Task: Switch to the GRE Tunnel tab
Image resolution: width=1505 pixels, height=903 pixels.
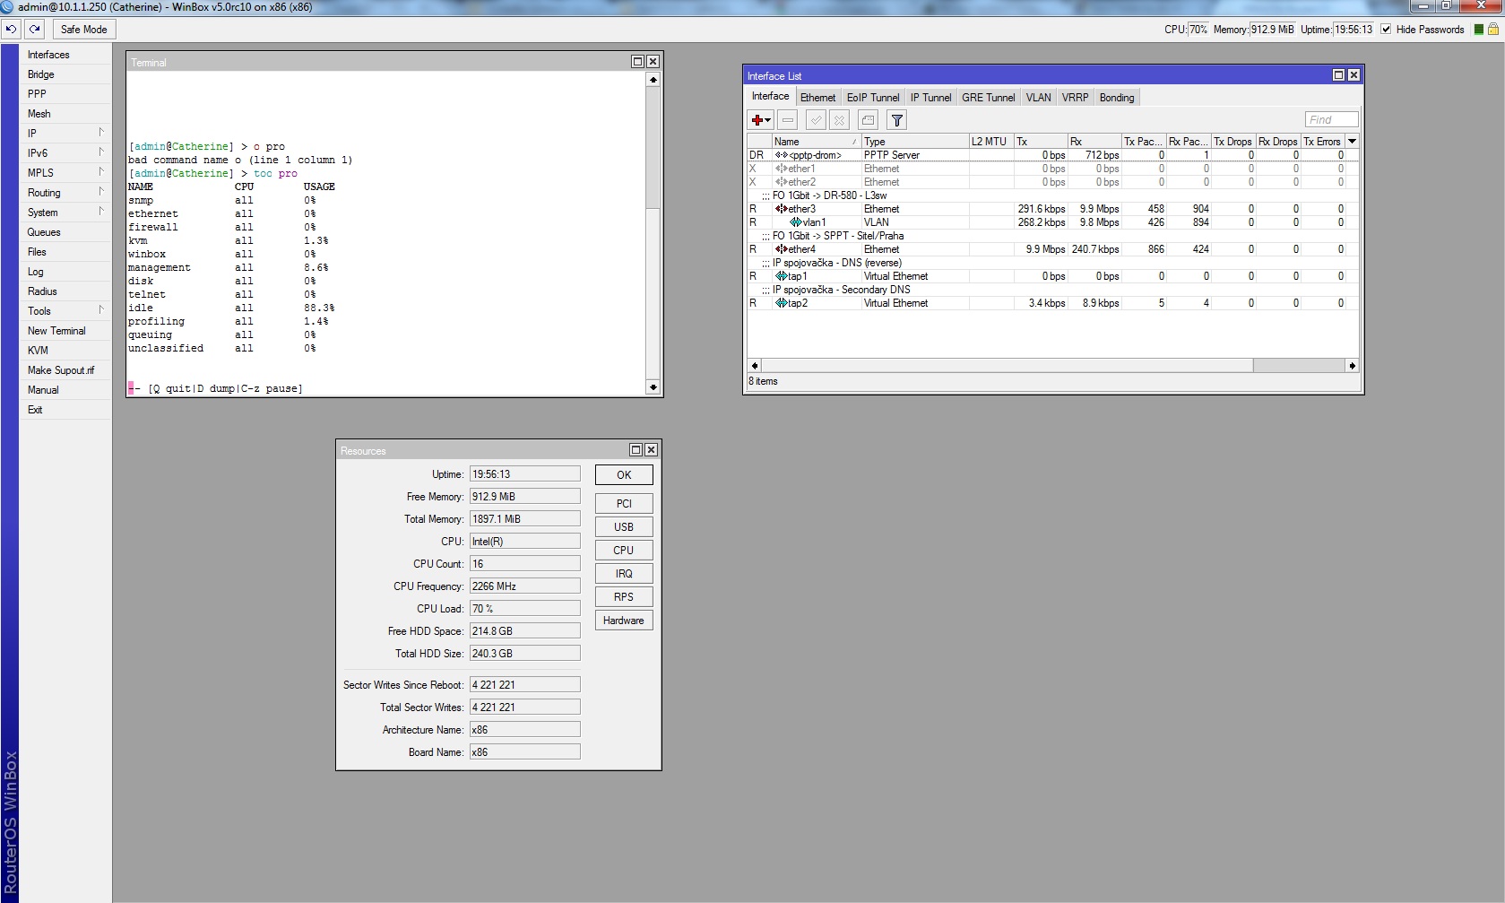Action: pyautogui.click(x=989, y=98)
